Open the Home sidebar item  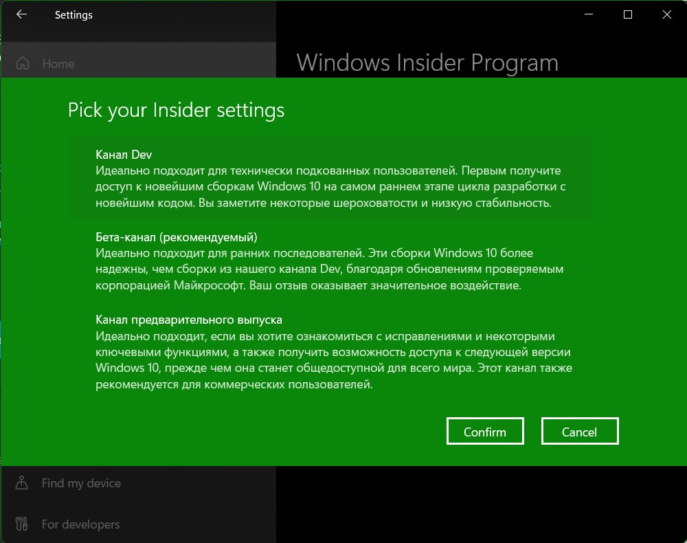click(x=138, y=63)
